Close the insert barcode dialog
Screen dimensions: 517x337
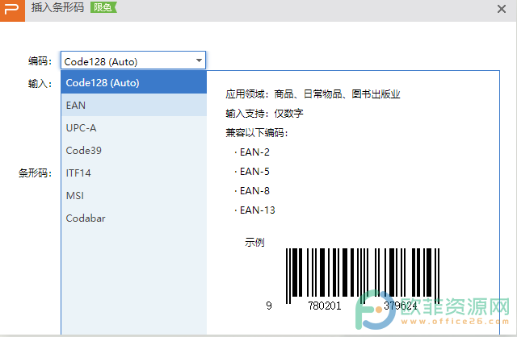click(x=502, y=9)
